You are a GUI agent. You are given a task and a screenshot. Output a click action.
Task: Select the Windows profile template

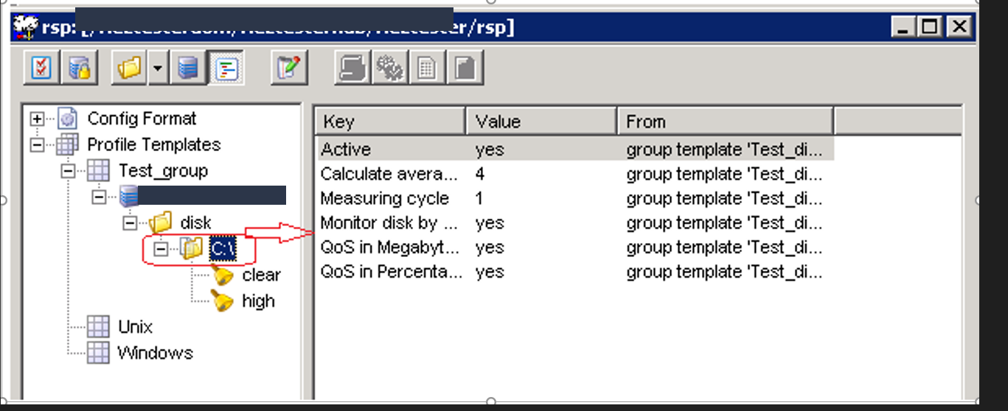[x=155, y=353]
